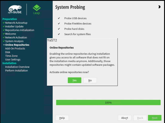Select Installation Overview step

17,67
